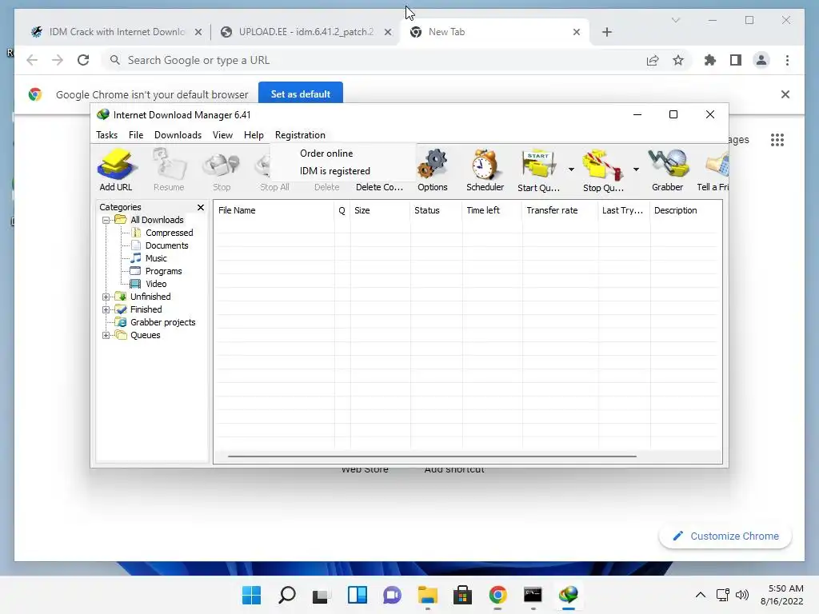The height and width of the screenshot is (614, 819).
Task: Sort by Status column header
Action: click(x=436, y=210)
